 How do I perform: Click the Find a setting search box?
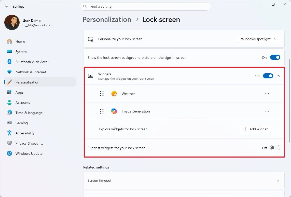(145, 6)
